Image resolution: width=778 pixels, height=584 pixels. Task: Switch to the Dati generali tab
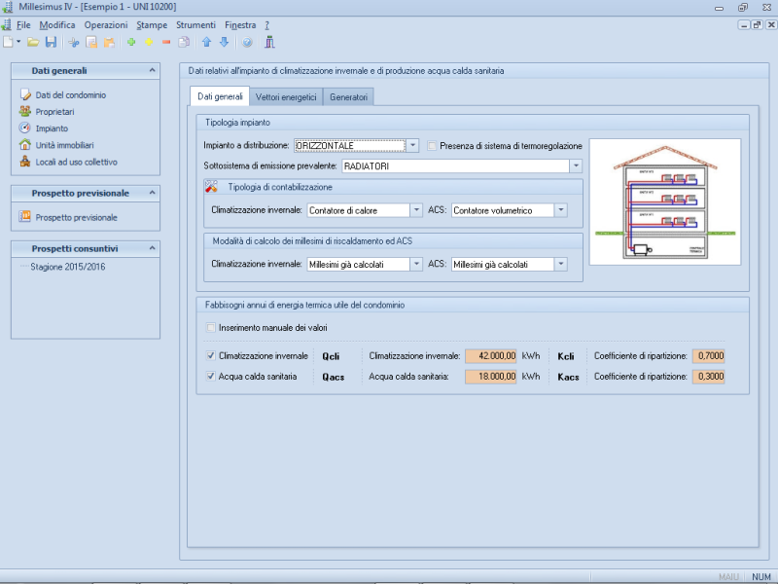click(x=220, y=96)
